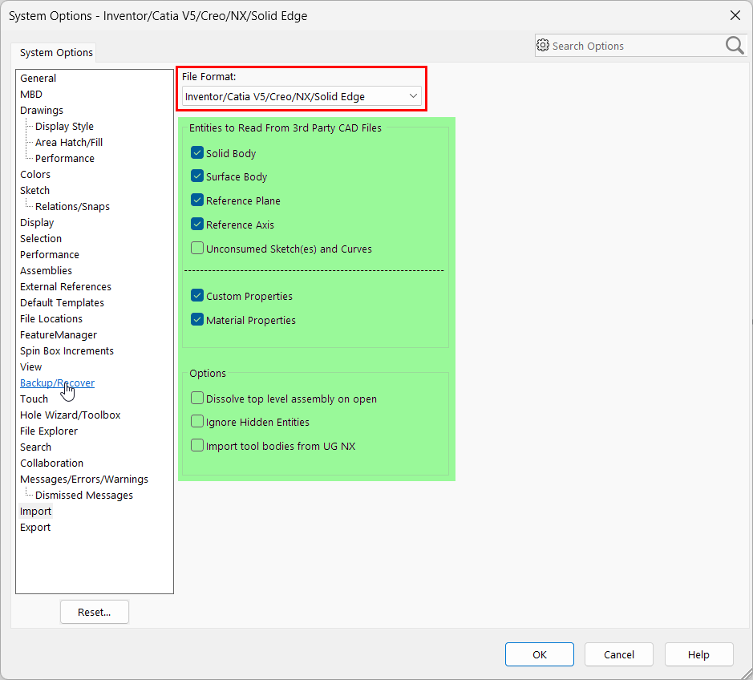Select External References
The image size is (753, 680).
coord(66,287)
